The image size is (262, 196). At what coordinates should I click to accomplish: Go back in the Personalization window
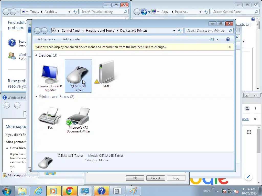(x=137, y=12)
